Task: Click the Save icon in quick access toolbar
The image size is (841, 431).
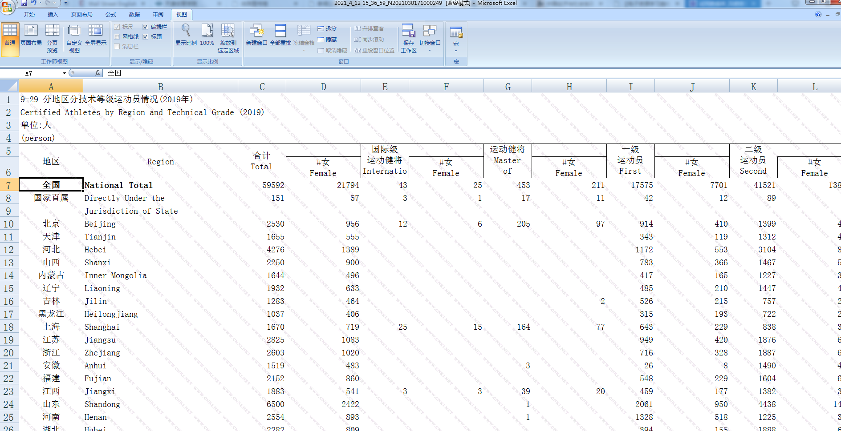Action: tap(24, 3)
